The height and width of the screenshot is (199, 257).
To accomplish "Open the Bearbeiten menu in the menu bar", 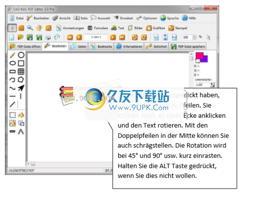I will (38, 18).
